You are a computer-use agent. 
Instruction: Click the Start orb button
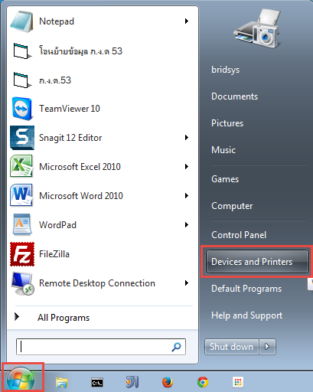[21, 380]
